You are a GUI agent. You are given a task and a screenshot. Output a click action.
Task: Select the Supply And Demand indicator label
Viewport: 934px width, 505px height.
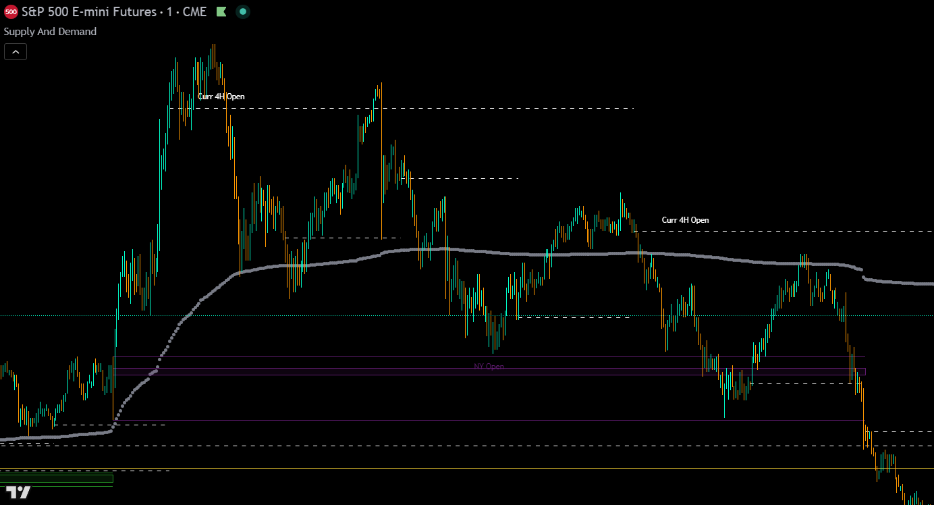pyautogui.click(x=51, y=32)
